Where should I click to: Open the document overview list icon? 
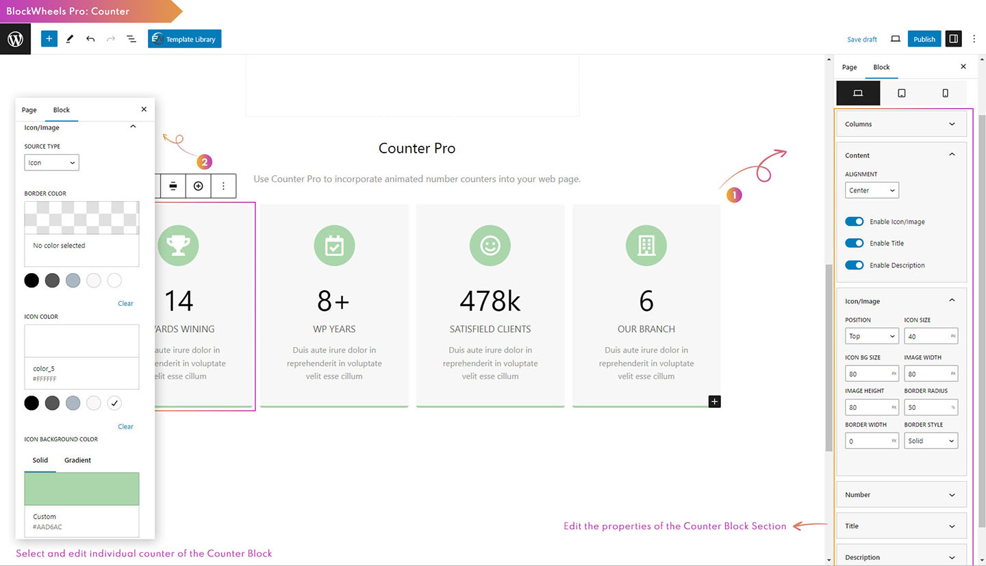pos(131,39)
